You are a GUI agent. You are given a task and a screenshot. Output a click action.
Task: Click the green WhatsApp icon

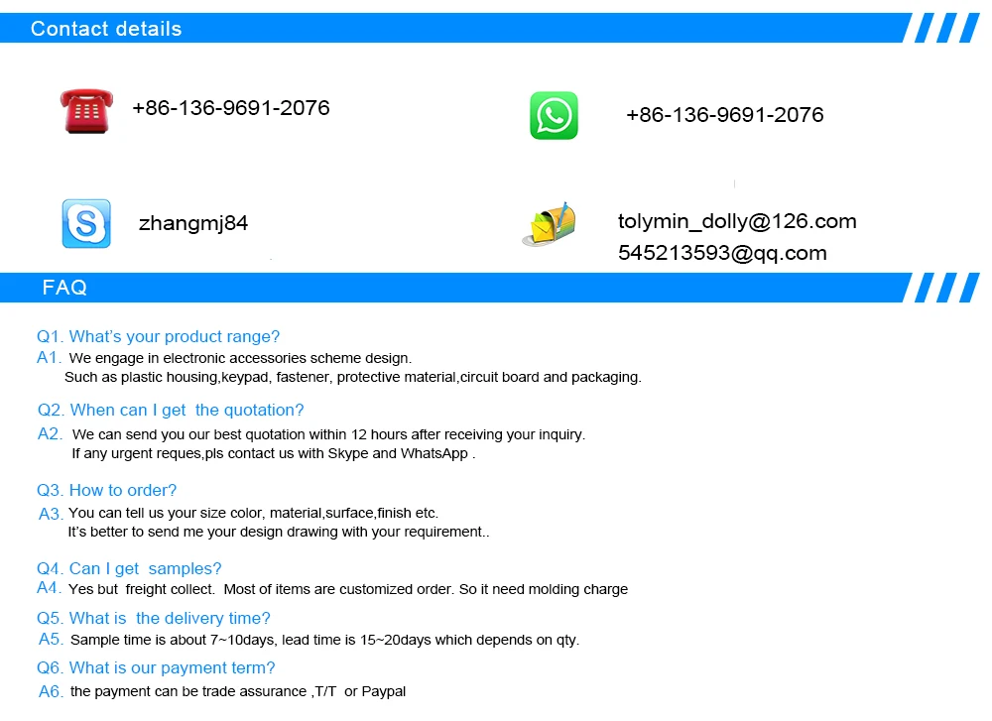(x=554, y=115)
